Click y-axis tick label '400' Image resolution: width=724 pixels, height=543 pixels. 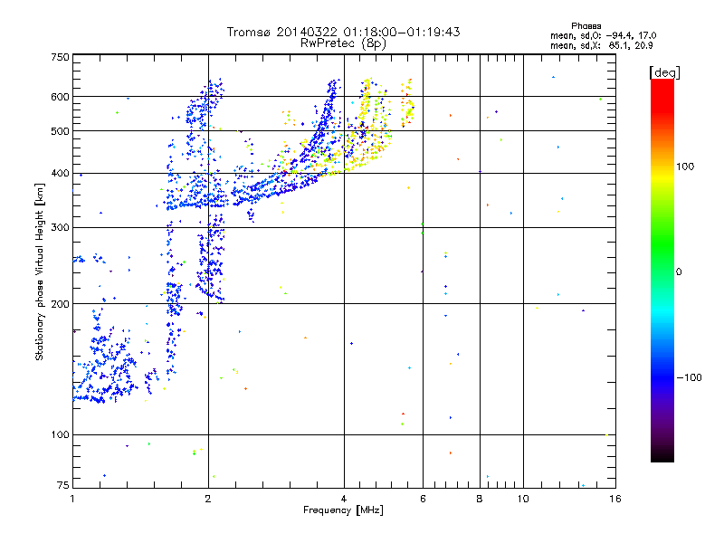click(x=60, y=174)
